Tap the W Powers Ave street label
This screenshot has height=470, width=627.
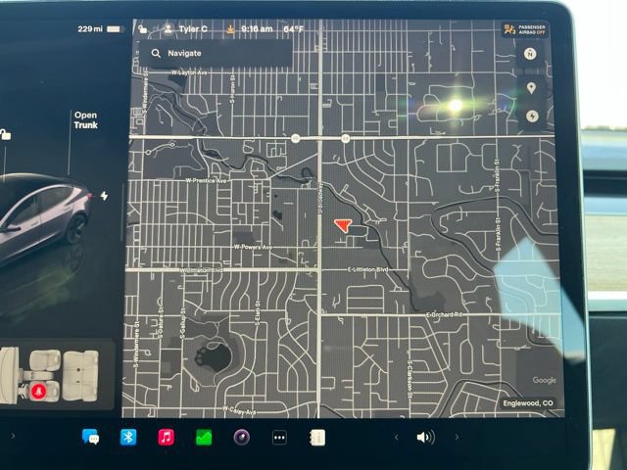pyautogui.click(x=253, y=247)
